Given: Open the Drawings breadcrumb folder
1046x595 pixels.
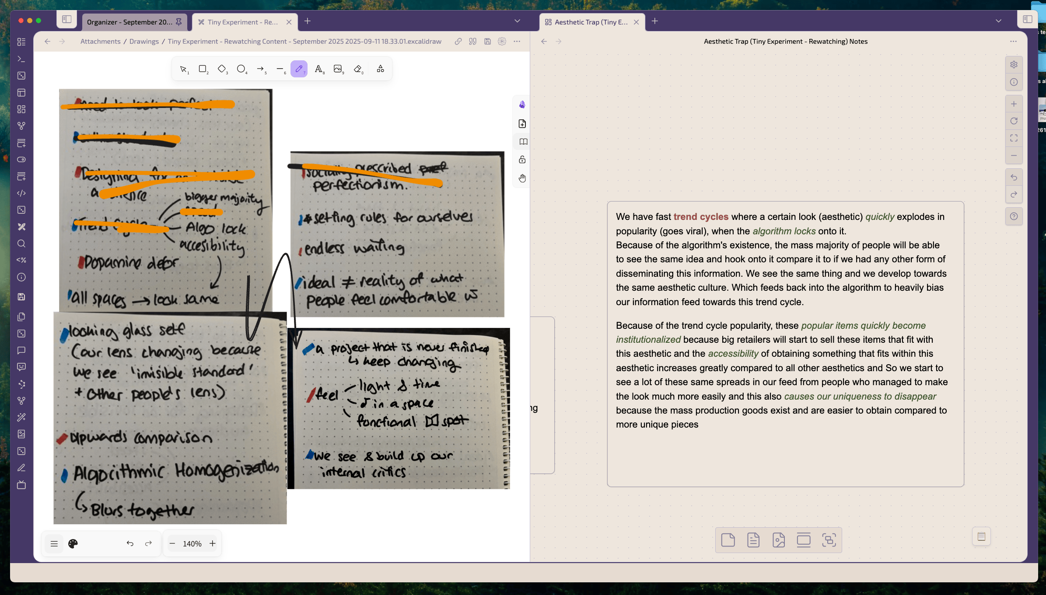Looking at the screenshot, I should point(144,41).
